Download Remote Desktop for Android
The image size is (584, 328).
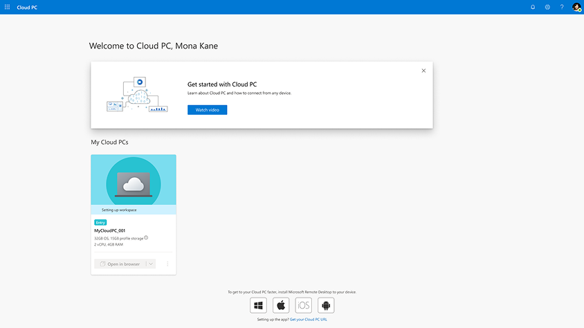[x=326, y=305]
